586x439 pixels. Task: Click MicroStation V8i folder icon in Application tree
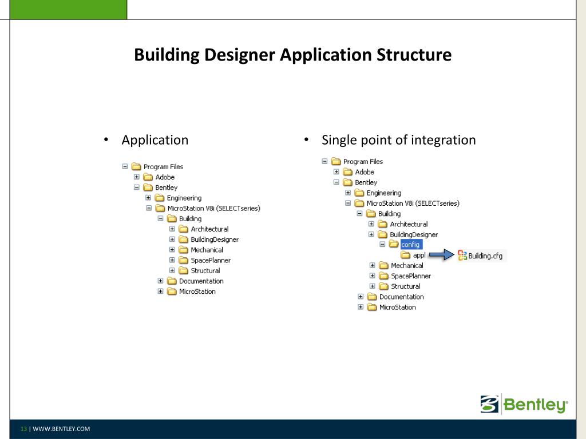[160, 208]
